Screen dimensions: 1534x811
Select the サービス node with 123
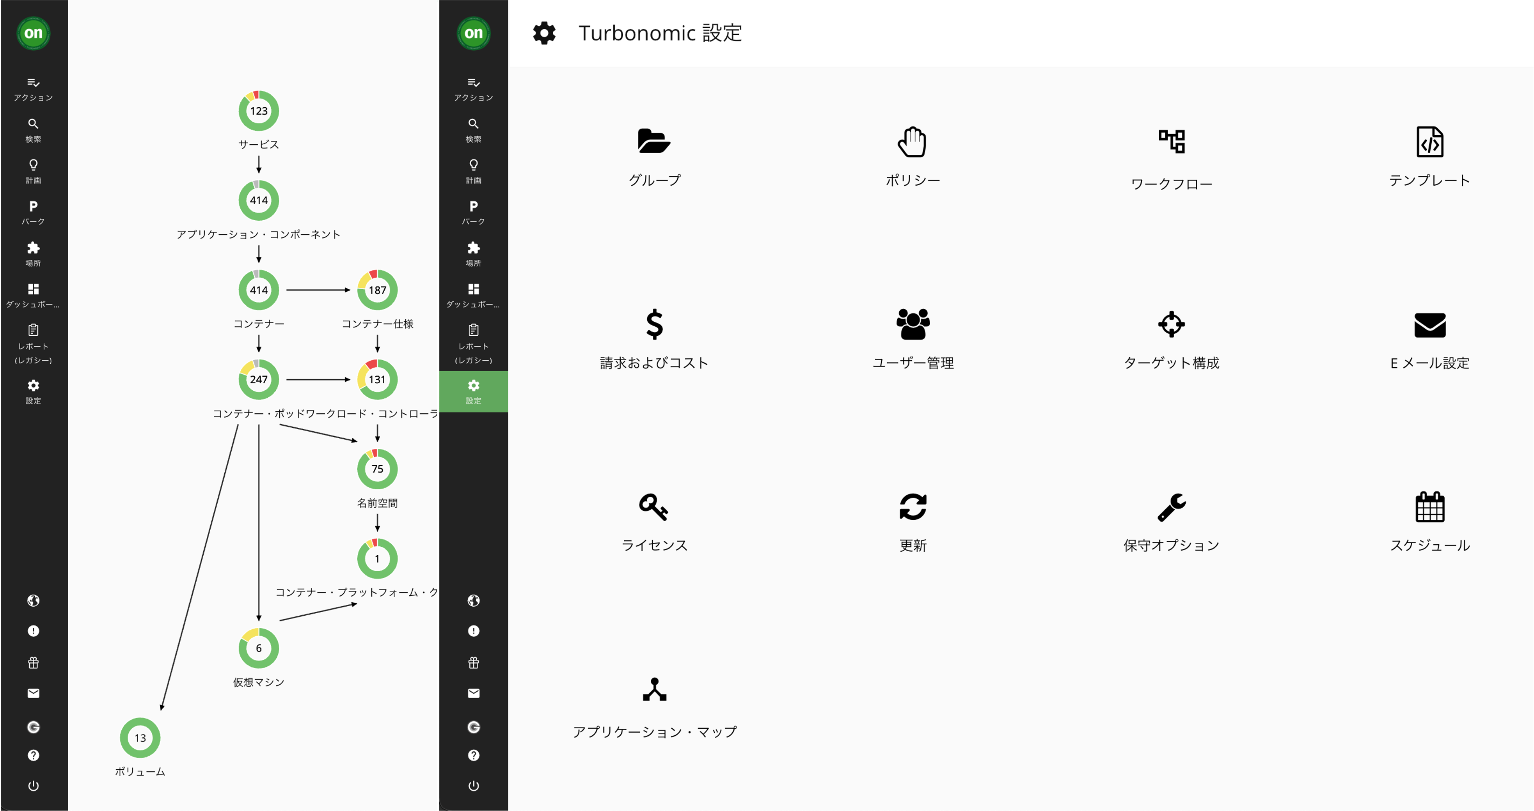(x=258, y=111)
